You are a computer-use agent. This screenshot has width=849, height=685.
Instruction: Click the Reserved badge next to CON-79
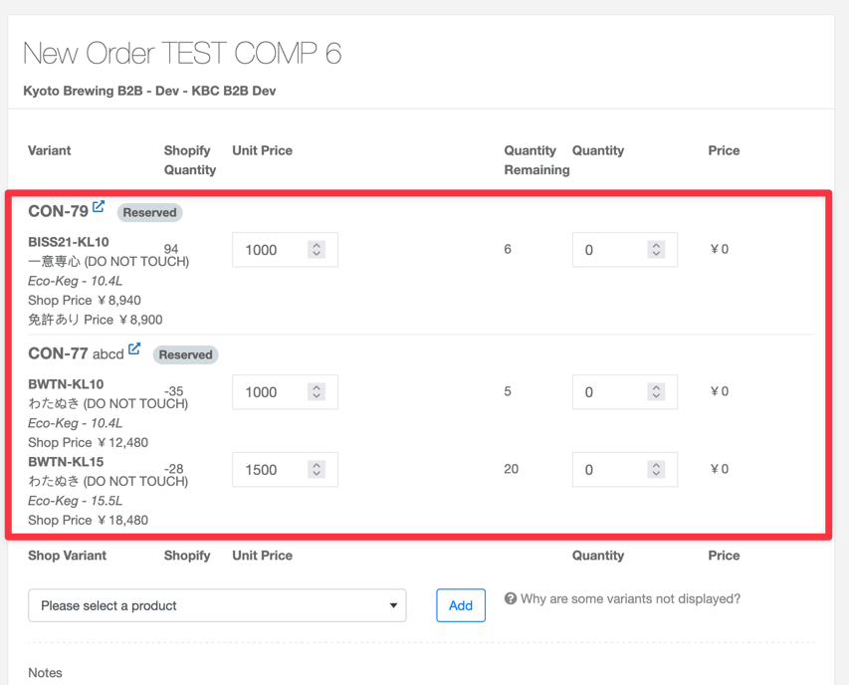point(149,212)
